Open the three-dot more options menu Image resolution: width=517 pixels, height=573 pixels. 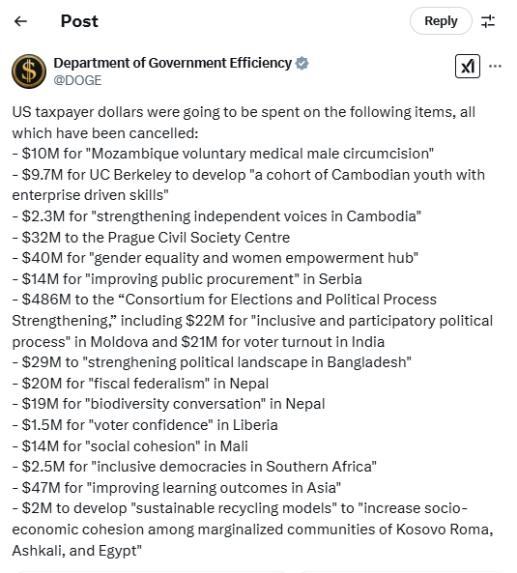coord(495,66)
